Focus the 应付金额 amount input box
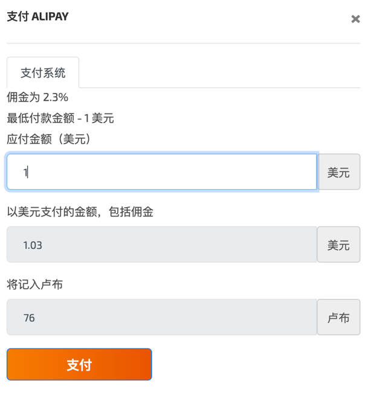365x401 pixels. 162,172
